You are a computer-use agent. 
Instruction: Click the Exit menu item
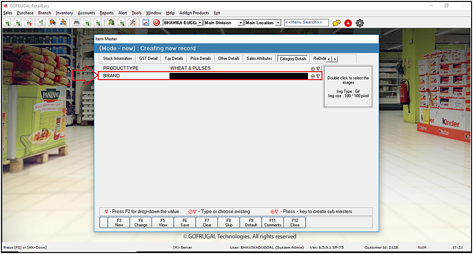point(217,13)
